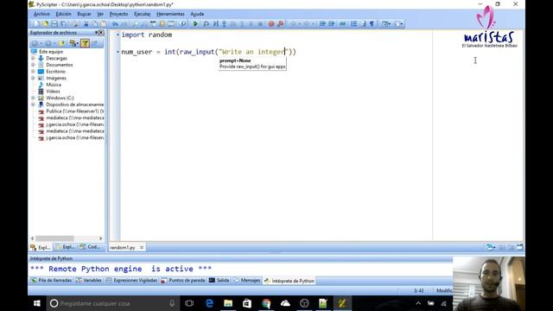Close the Explorador de archivos panel

pyautogui.click(x=101, y=33)
